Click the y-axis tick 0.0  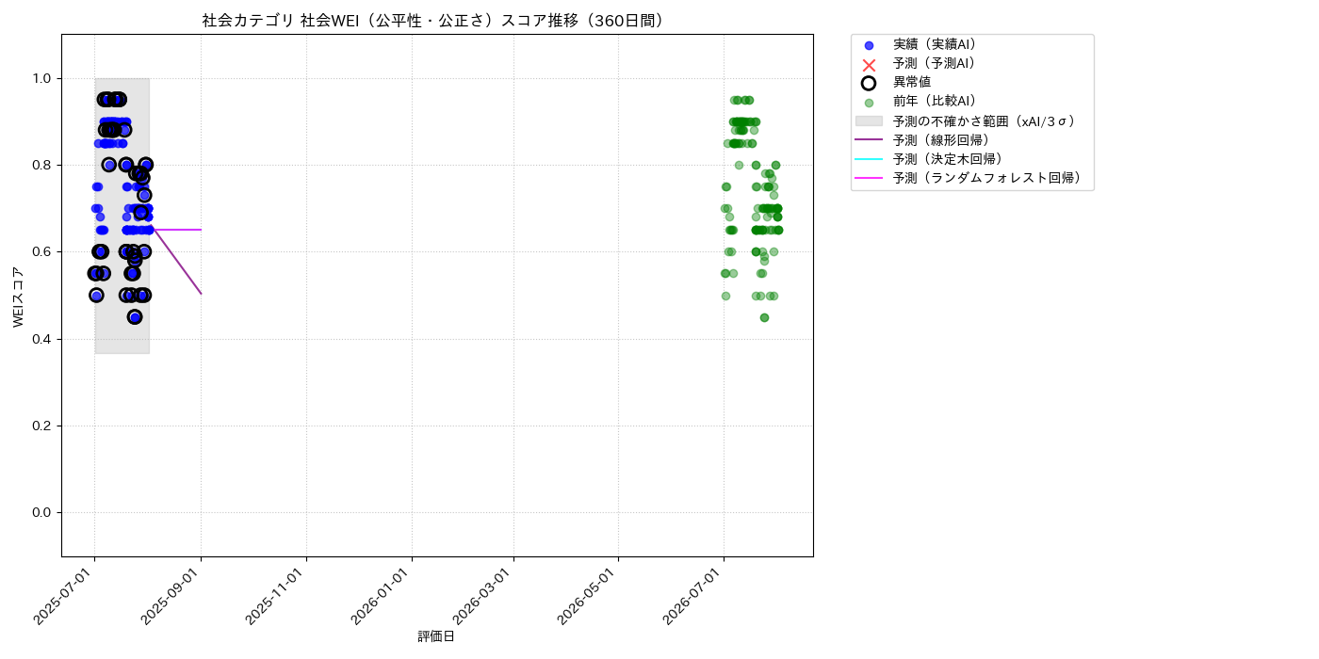43,513
